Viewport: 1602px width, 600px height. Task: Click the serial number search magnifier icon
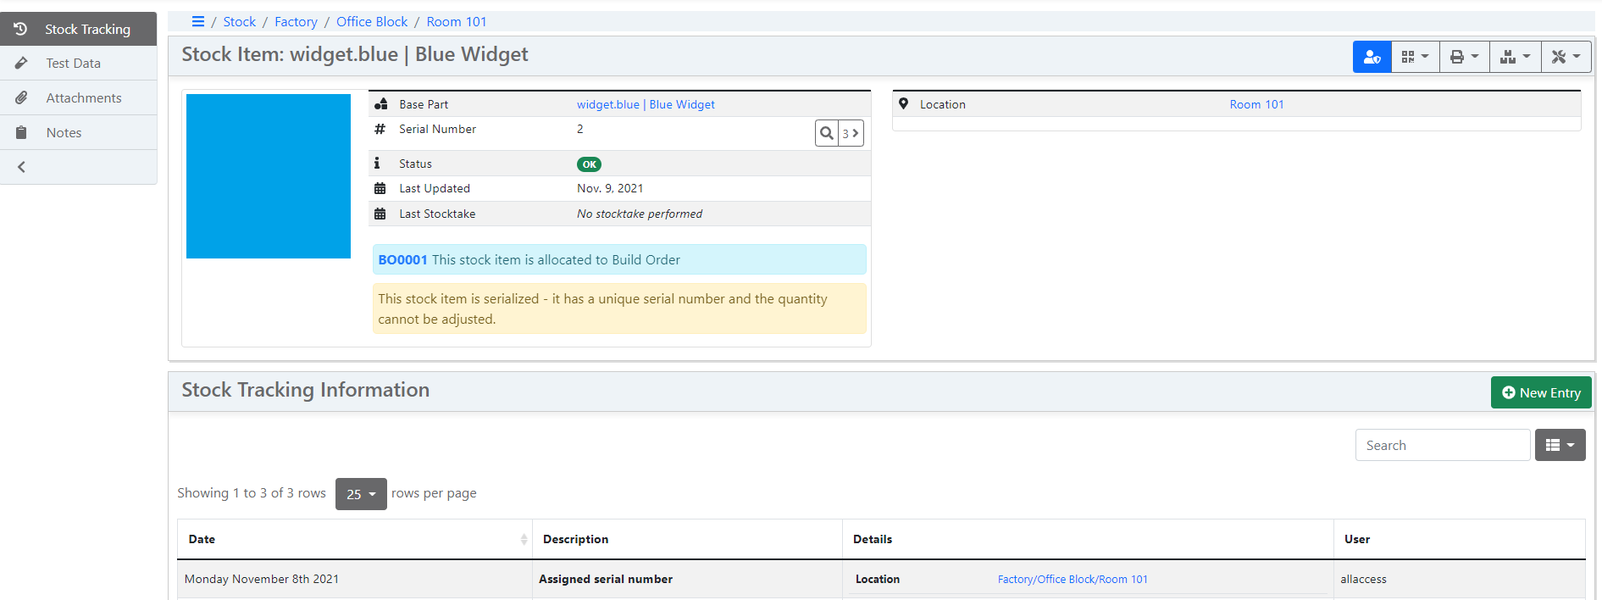827,133
